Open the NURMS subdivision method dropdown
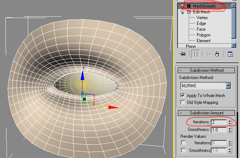 click(x=228, y=85)
